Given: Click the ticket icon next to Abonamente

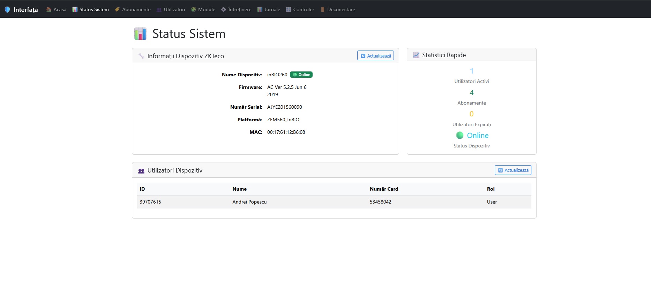Looking at the screenshot, I should pyautogui.click(x=117, y=9).
